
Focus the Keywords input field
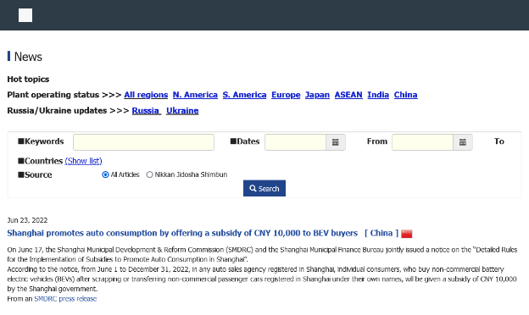[144, 142]
